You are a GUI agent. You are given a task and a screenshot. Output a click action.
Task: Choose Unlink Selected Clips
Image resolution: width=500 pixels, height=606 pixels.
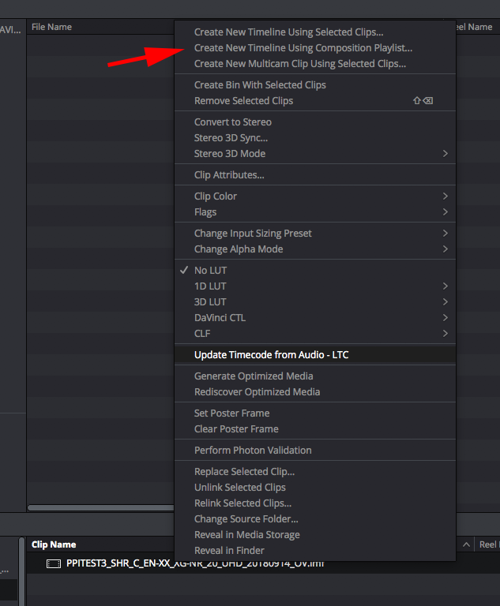315,488
